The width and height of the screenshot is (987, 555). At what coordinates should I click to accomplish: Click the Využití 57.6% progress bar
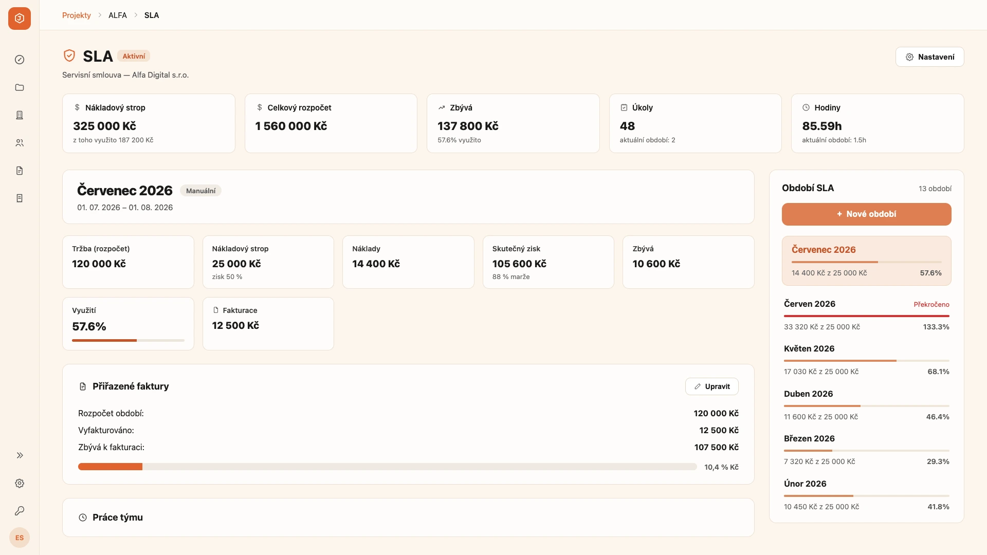pos(128,340)
